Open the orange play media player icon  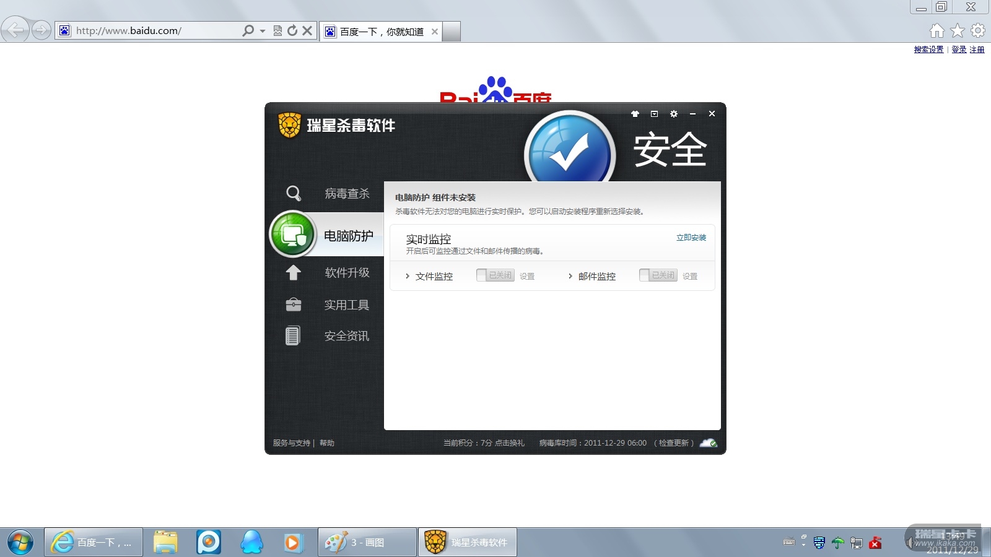[292, 543]
